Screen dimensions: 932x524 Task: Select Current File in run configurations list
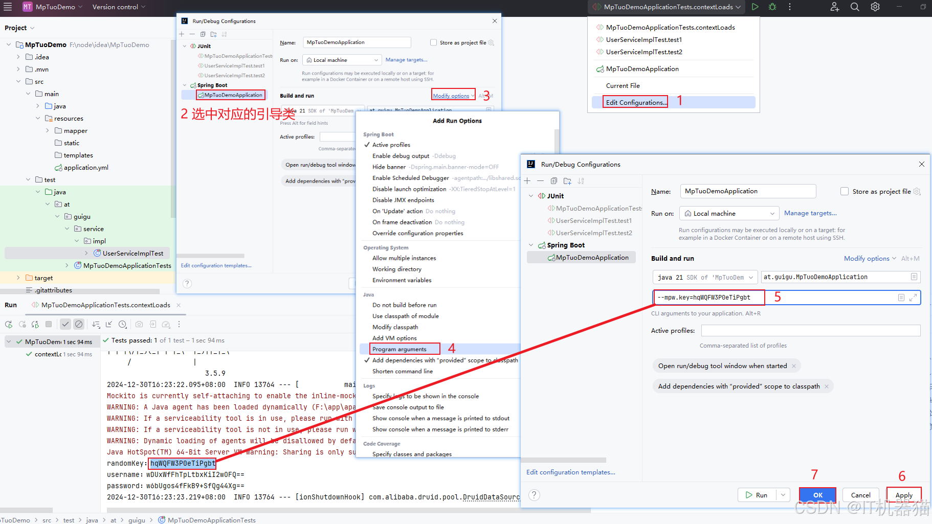(x=623, y=85)
